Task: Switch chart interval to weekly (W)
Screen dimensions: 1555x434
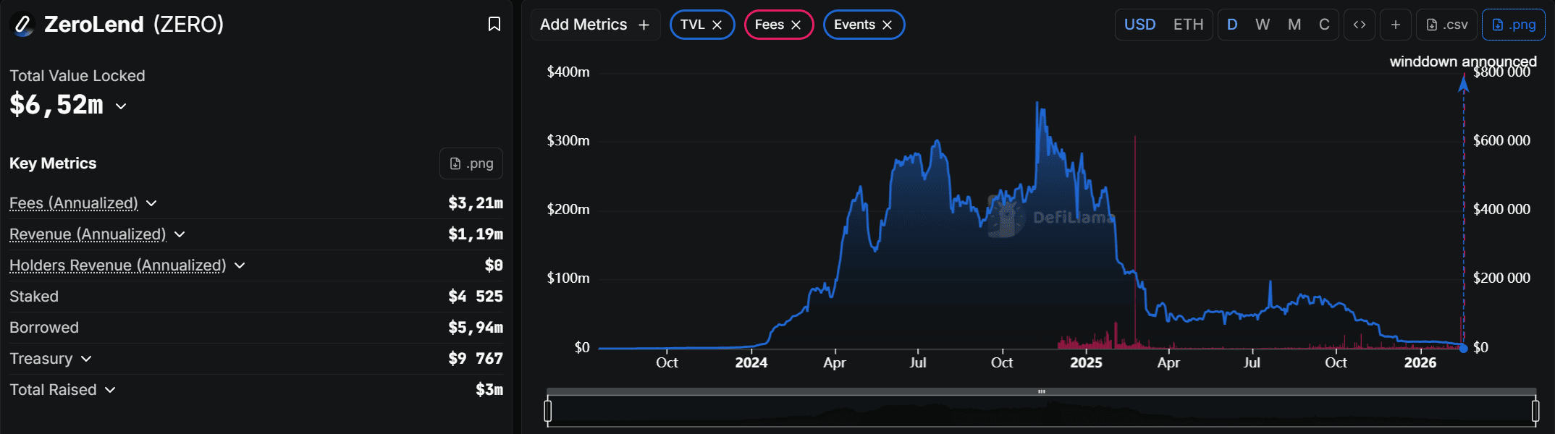Action: (1263, 25)
